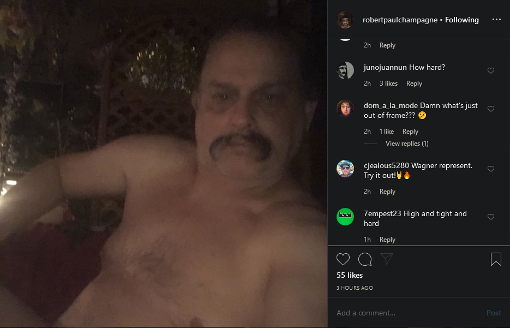Open junojuannun's profile avatar
The height and width of the screenshot is (328, 510).
point(345,70)
